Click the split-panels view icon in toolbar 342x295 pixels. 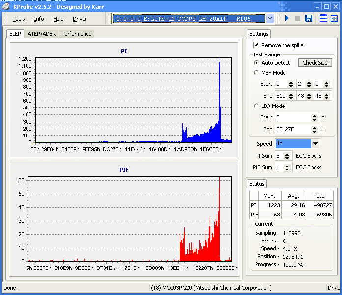(323, 19)
